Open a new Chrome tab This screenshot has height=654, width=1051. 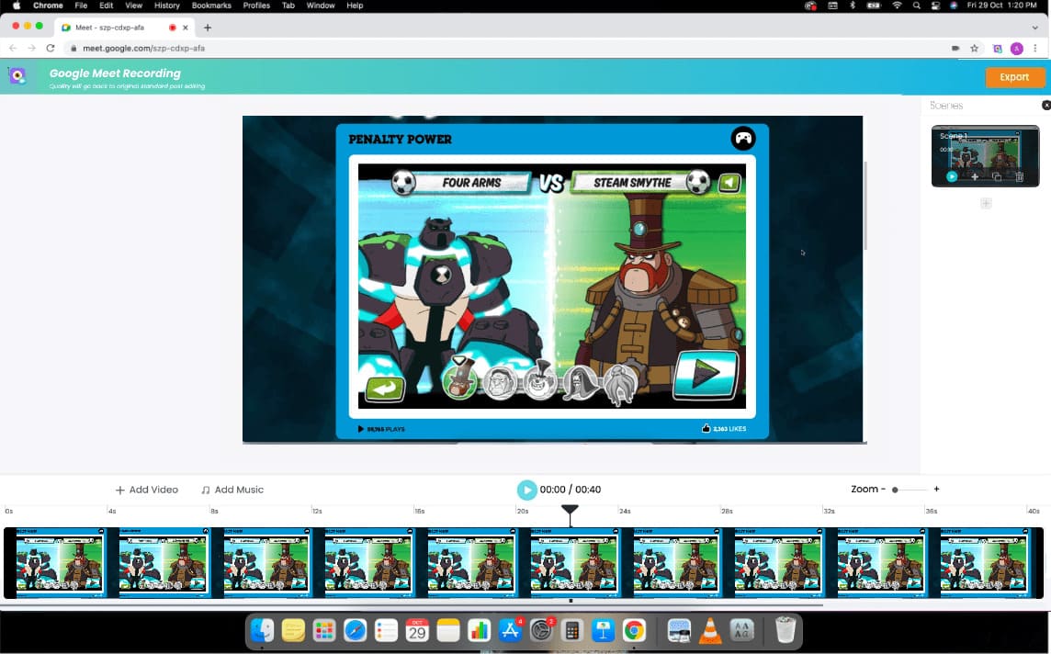click(208, 28)
